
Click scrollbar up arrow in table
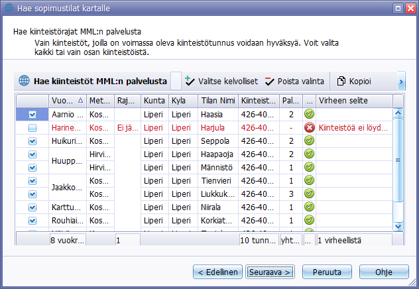pos(398,113)
